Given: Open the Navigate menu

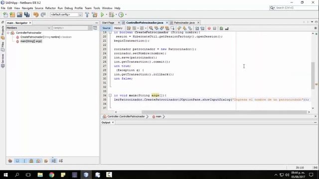Looking at the screenshot, I should (x=27, y=8).
